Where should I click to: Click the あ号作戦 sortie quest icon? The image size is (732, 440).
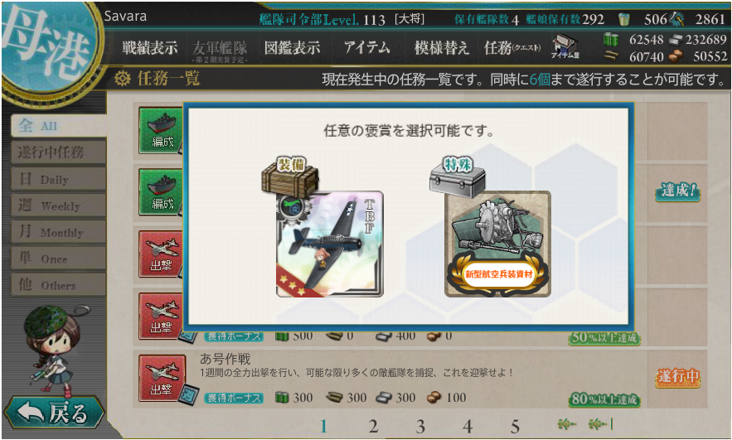click(162, 378)
